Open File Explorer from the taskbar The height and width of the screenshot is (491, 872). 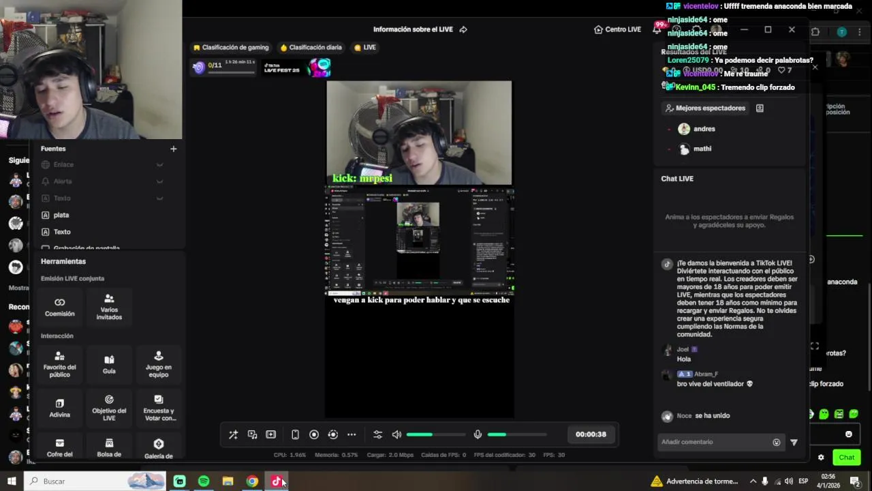[x=228, y=481]
